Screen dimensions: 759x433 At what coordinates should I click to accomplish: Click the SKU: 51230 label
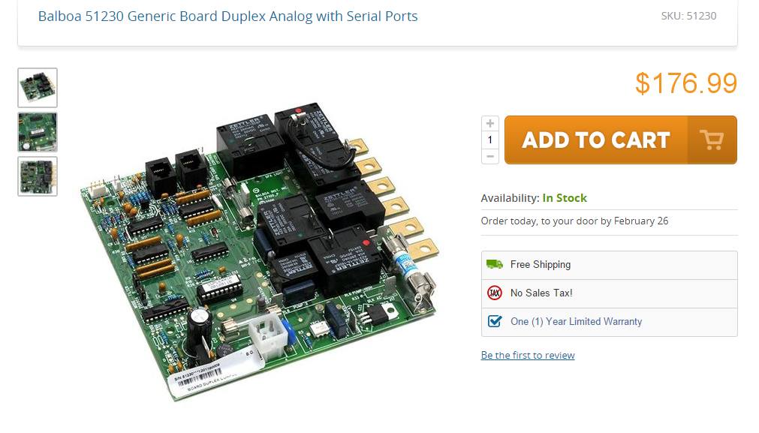pyautogui.click(x=689, y=16)
